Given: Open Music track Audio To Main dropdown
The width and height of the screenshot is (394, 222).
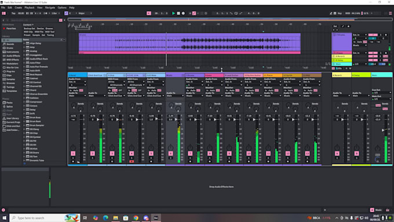Looking at the screenshot, I should click(x=175, y=96).
